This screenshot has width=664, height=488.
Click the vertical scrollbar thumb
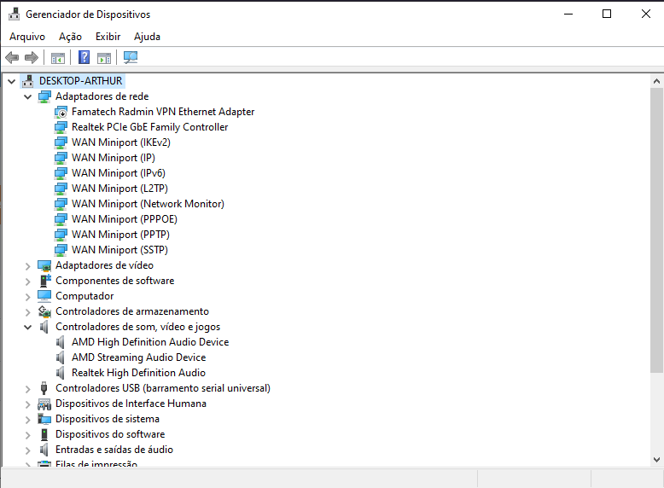click(657, 230)
